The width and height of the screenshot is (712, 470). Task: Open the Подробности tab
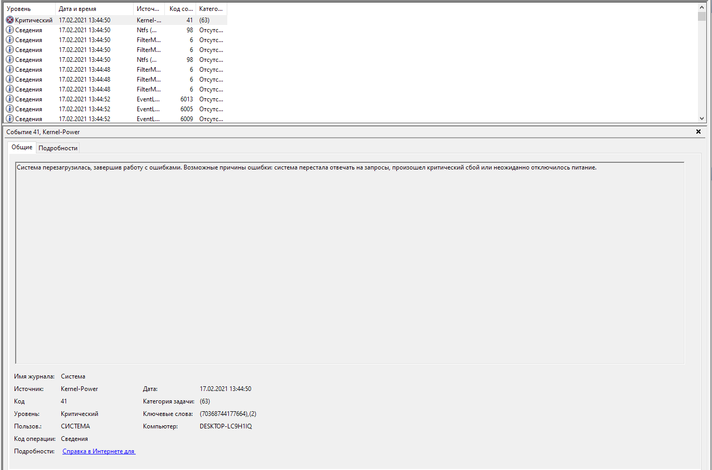pos(58,148)
